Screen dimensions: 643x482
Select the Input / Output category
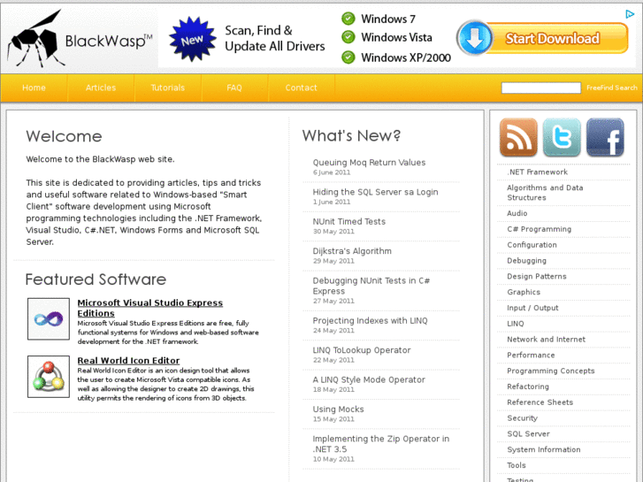(532, 308)
